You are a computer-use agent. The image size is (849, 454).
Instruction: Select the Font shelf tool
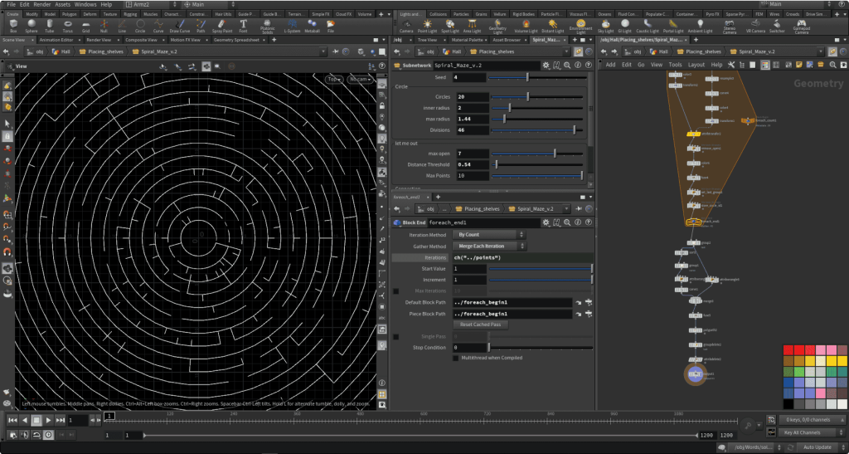(x=243, y=26)
